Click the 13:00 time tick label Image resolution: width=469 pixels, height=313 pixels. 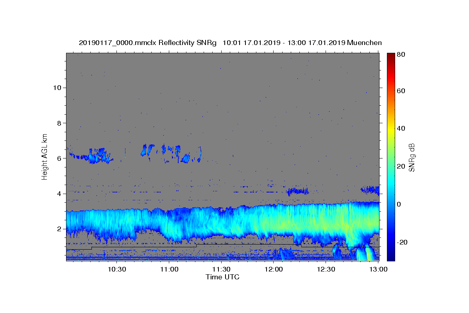coord(378,269)
